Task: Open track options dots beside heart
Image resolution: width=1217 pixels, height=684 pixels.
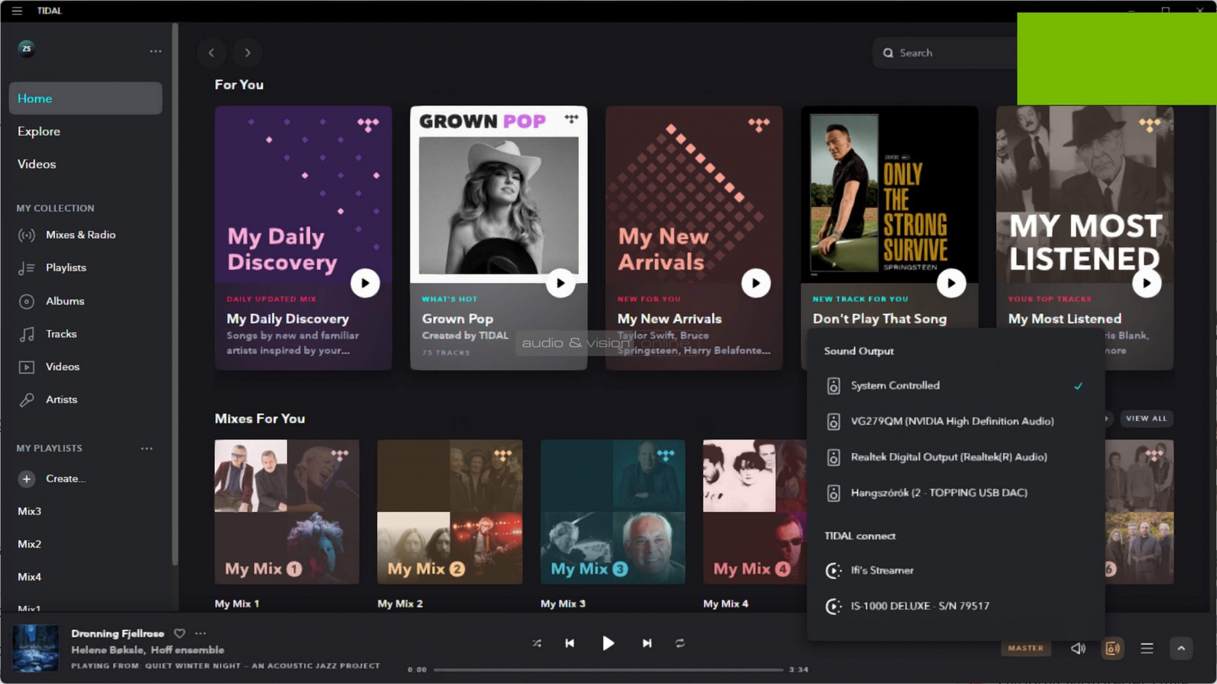Action: [x=201, y=633]
